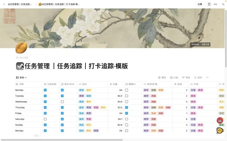The height and width of the screenshot is (141, 227).
Task: Click the 任务管理 linked text in title
Action: point(37,66)
